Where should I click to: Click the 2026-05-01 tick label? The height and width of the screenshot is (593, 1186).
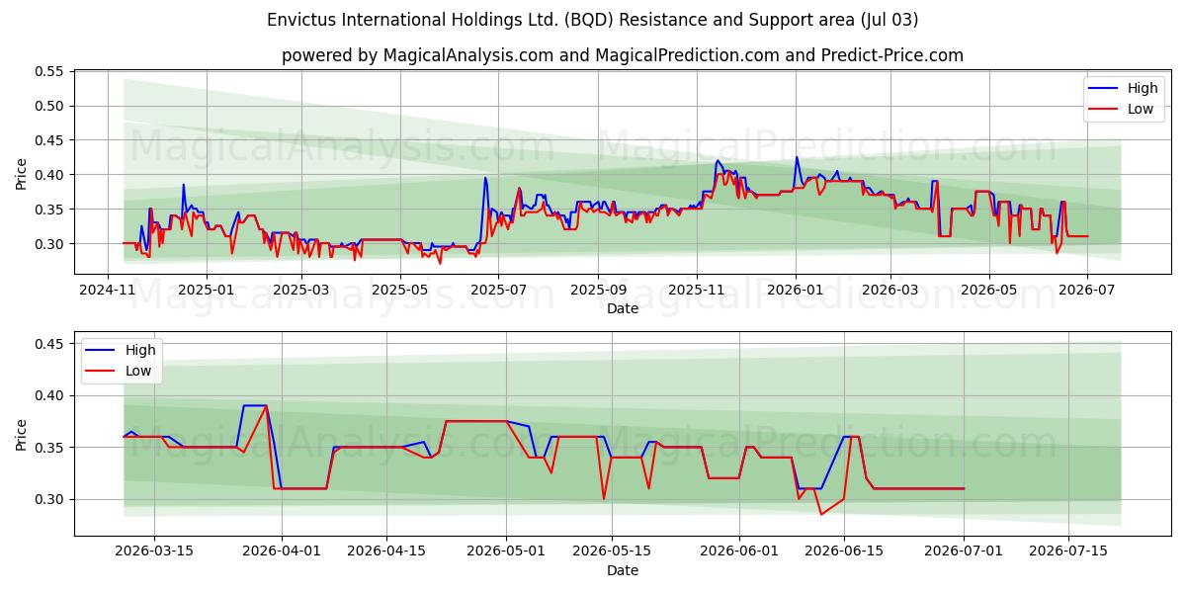[506, 551]
